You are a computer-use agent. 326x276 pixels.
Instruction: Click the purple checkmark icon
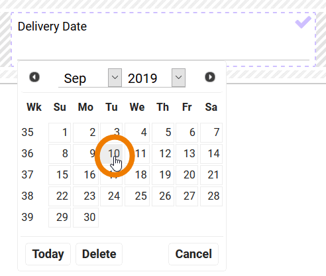click(x=303, y=22)
